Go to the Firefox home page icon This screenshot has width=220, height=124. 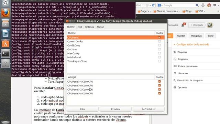coord(209,5)
